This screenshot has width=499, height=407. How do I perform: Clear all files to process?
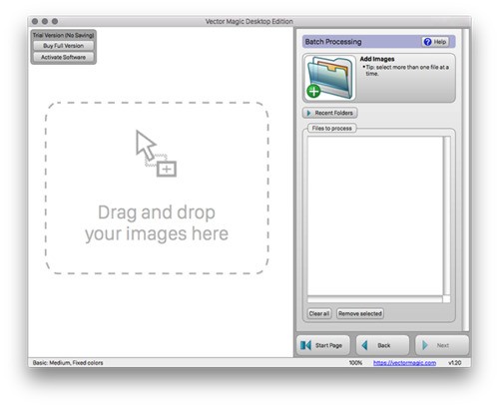point(319,313)
